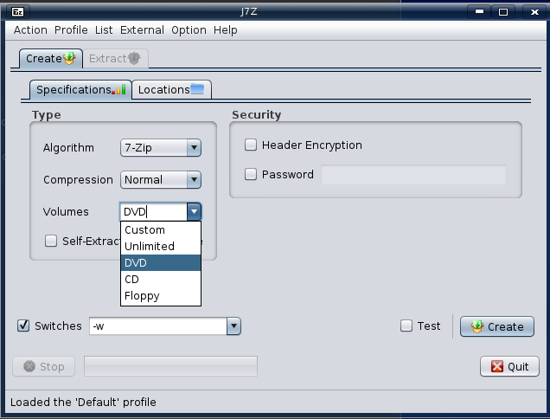
Task: Click the Quit button
Action: tap(509, 366)
